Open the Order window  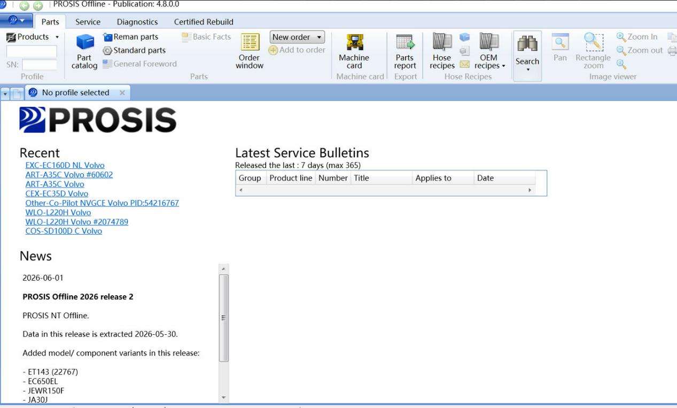click(x=249, y=51)
